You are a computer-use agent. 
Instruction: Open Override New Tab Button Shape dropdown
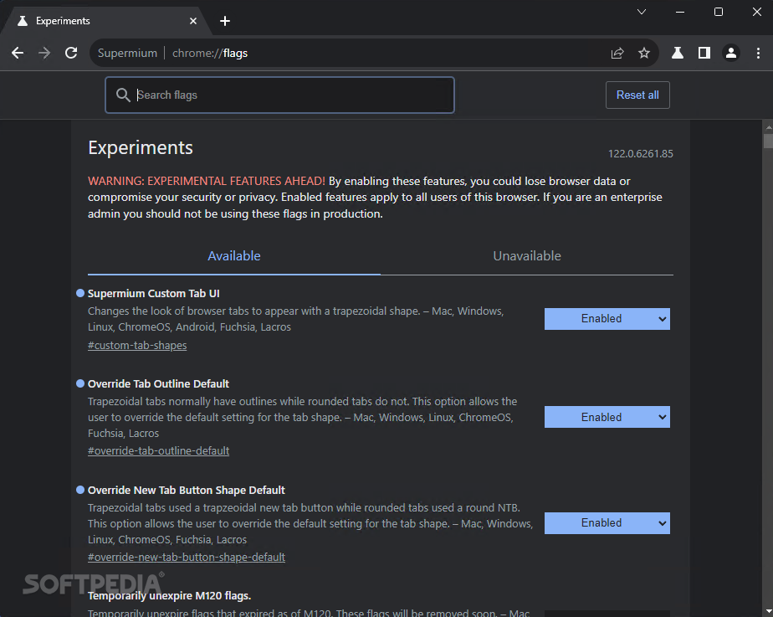click(607, 522)
